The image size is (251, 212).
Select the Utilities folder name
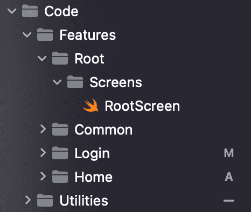point(84,200)
